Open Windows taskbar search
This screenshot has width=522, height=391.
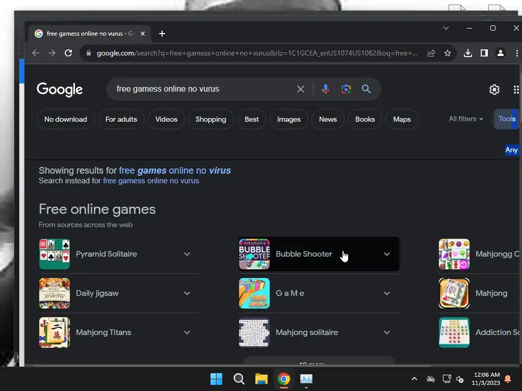click(x=239, y=379)
